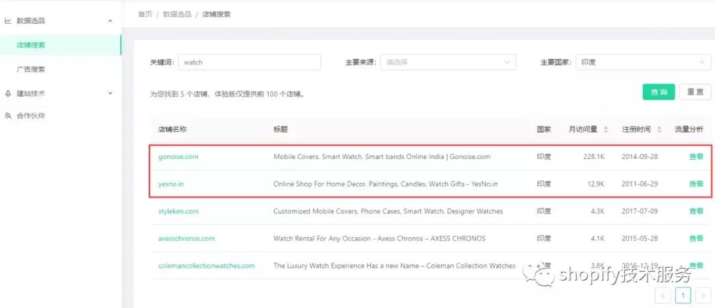Sort by 月访问量 using its sort arrows

[606, 130]
